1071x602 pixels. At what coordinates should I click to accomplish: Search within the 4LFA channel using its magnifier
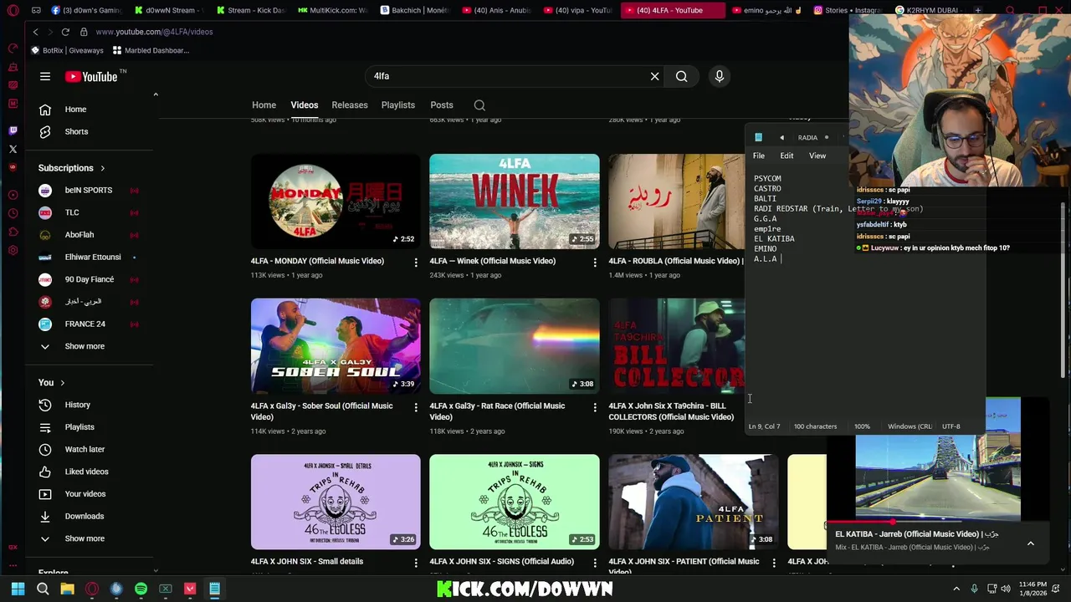[x=479, y=105]
